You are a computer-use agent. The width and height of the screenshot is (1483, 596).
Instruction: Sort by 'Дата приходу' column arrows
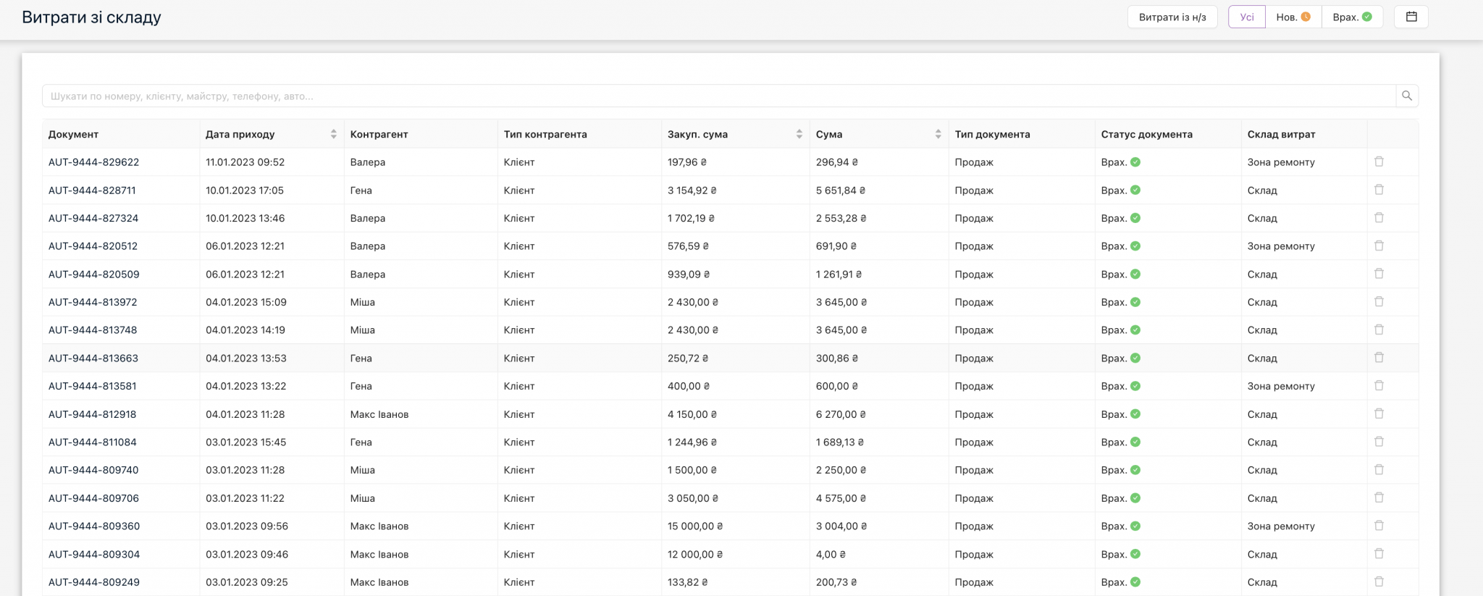333,134
